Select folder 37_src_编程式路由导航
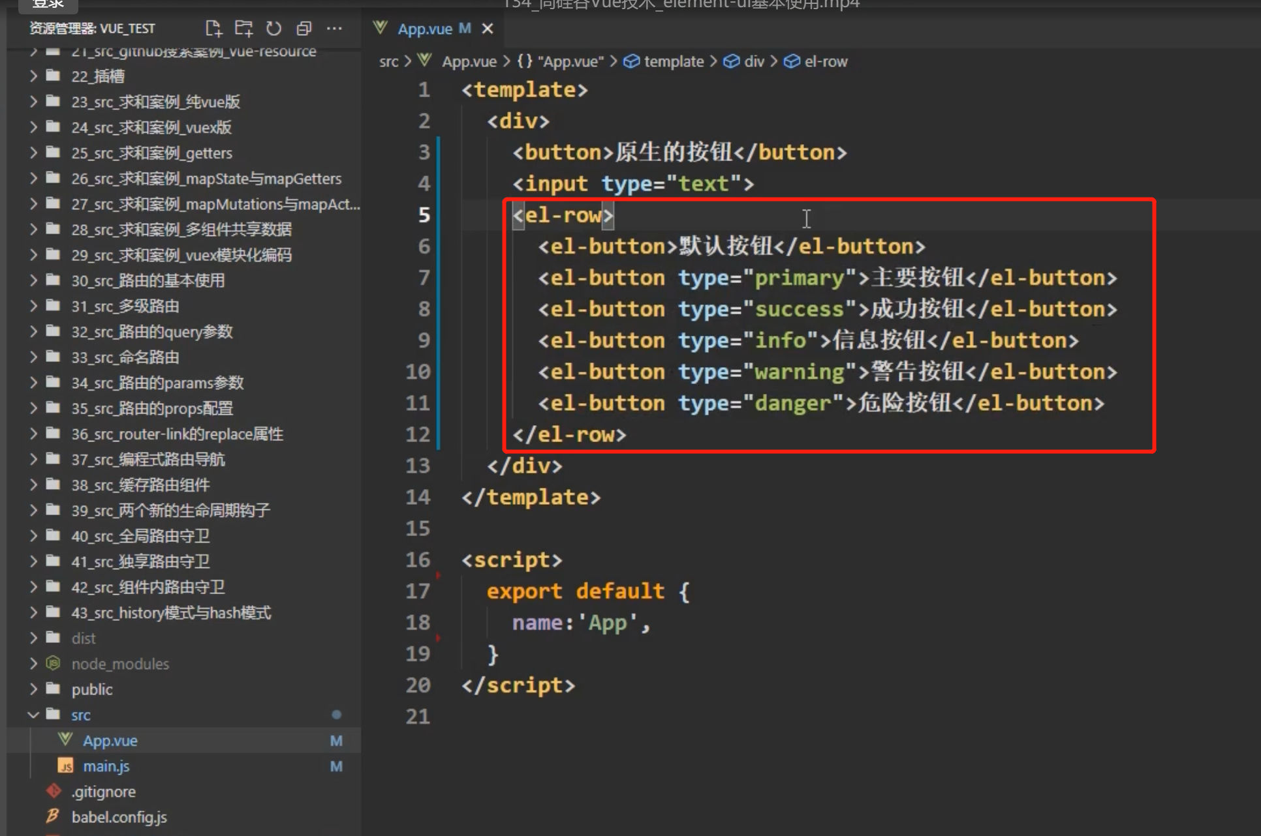Screen dimensions: 1261x836 click(183, 459)
